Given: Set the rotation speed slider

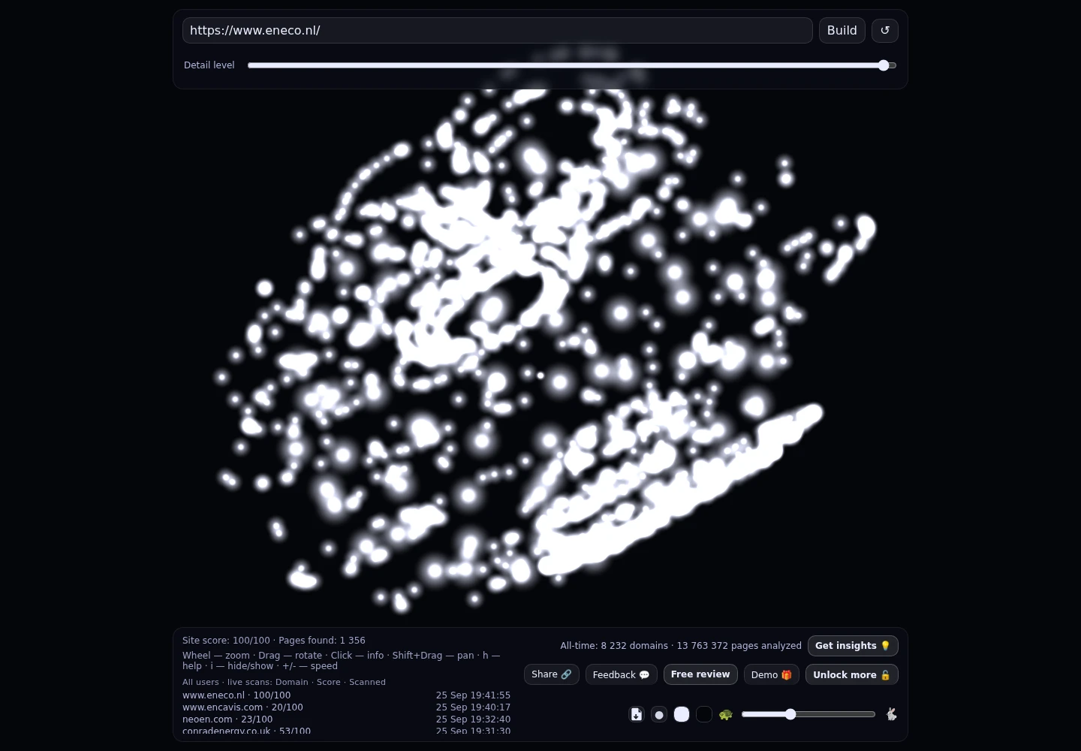Looking at the screenshot, I should (x=808, y=714).
